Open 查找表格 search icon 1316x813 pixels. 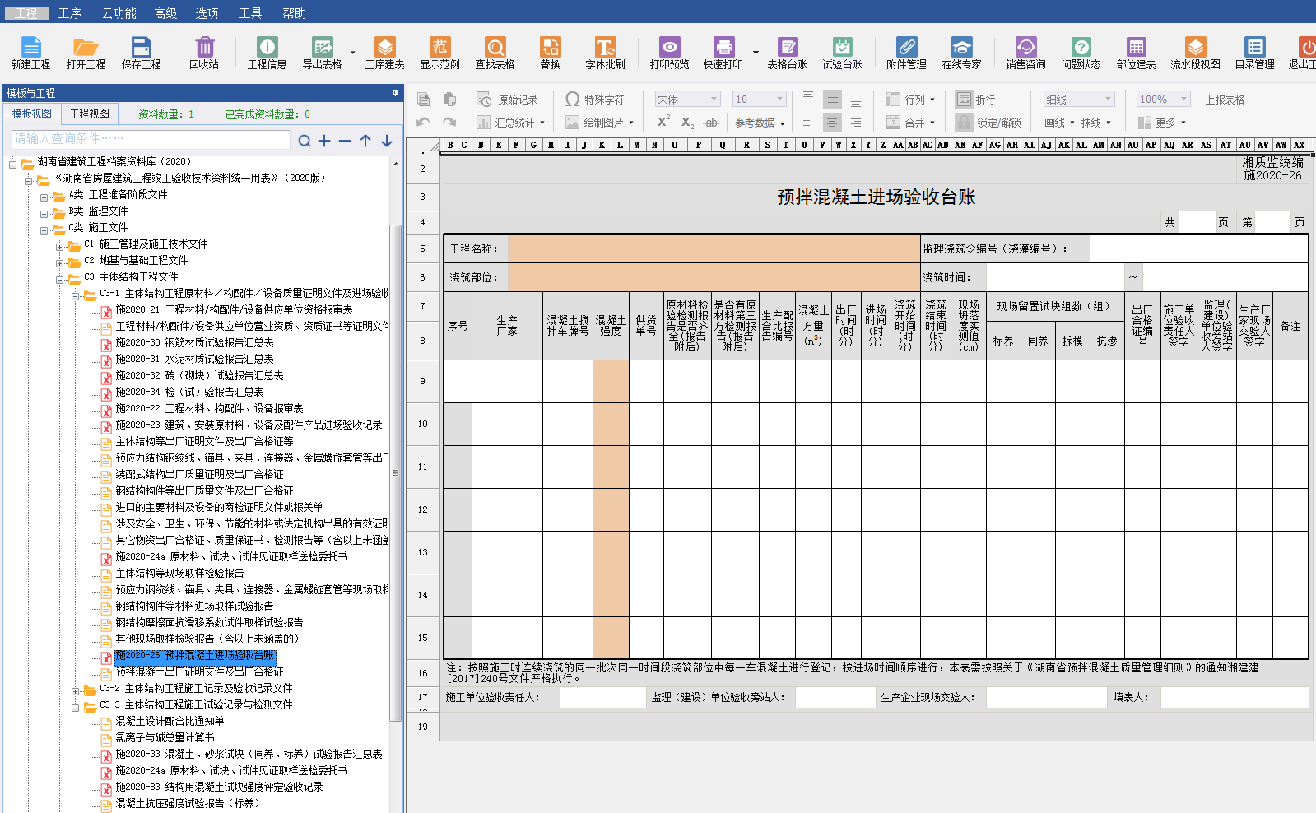point(495,53)
